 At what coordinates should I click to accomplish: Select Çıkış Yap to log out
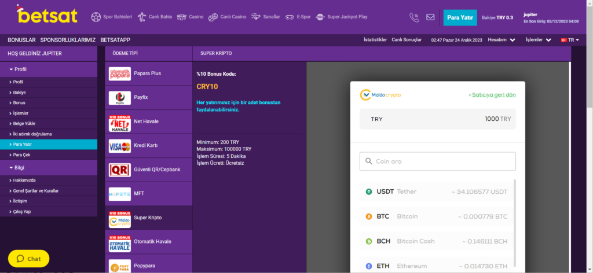[x=49, y=212]
